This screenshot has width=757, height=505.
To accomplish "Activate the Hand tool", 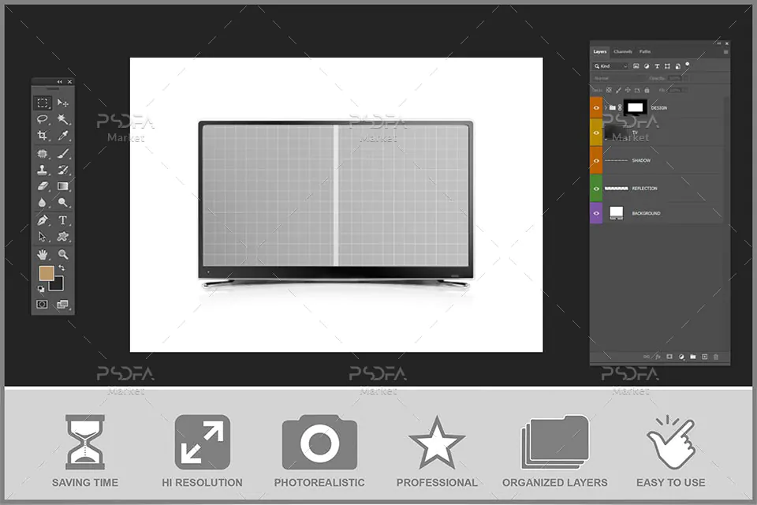I will (43, 254).
